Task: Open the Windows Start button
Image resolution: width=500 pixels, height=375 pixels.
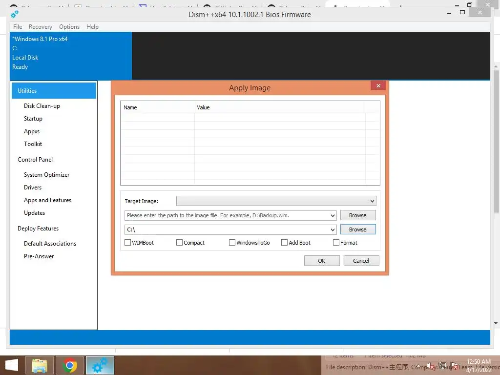Action: pos(12,365)
